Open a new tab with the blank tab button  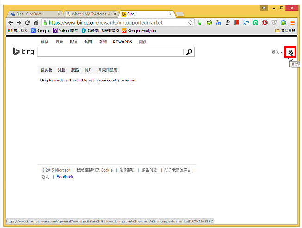[180, 14]
